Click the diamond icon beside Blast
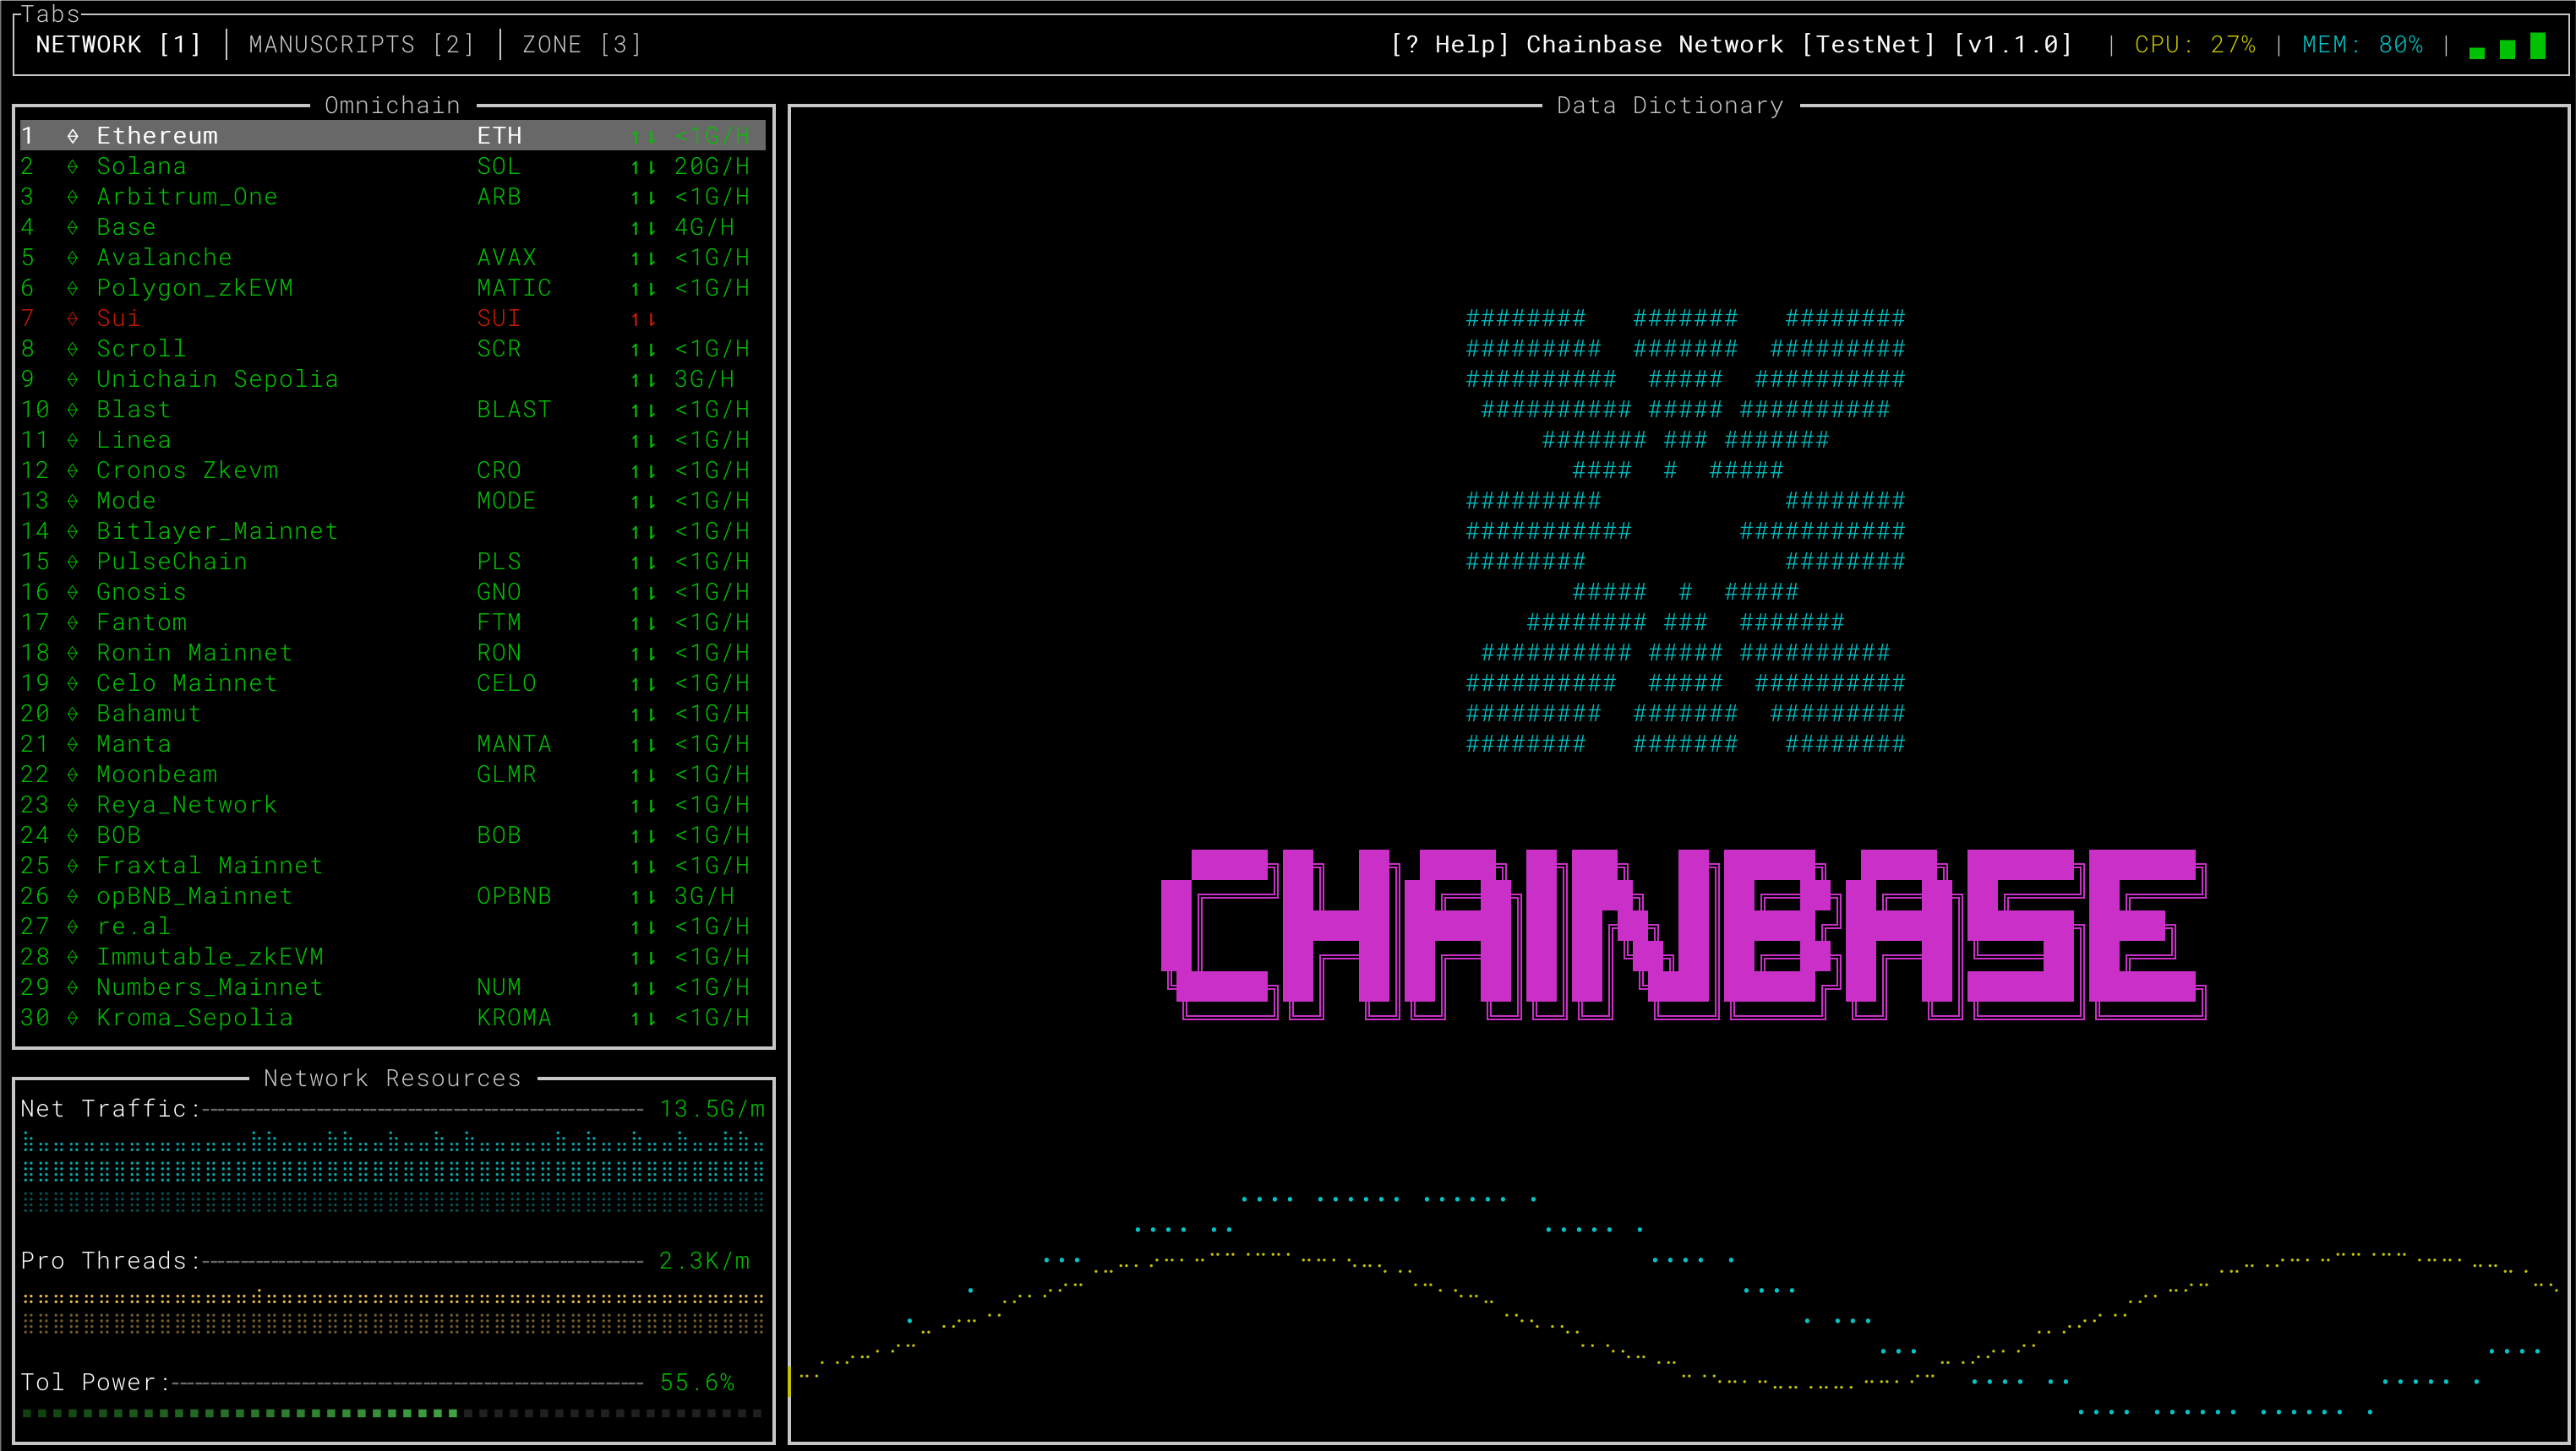Image resolution: width=2576 pixels, height=1451 pixels. tap(73, 410)
